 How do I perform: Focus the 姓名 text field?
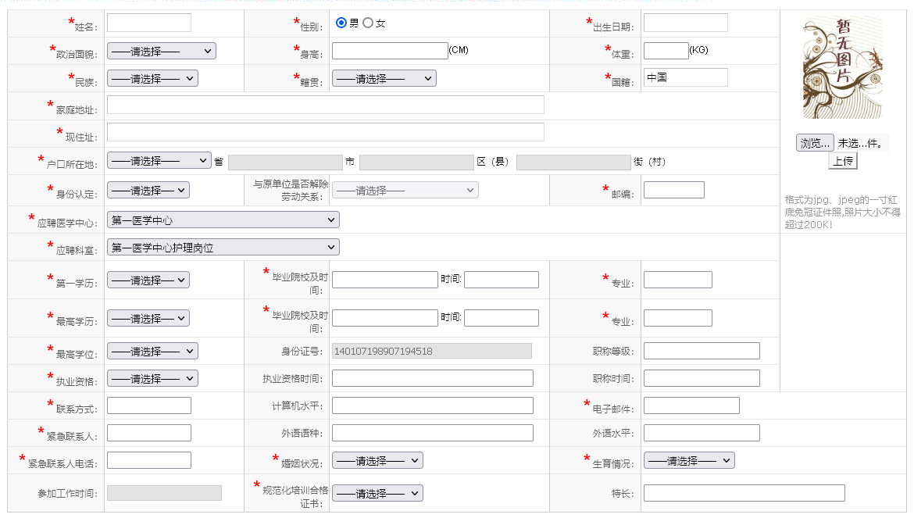148,23
